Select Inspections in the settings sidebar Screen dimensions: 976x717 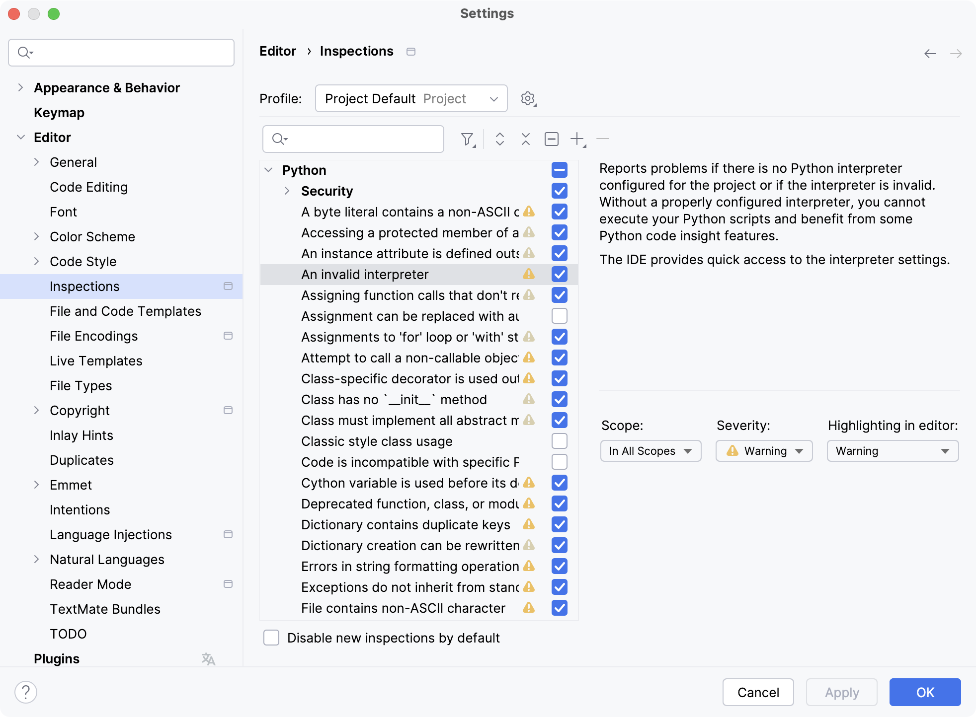(84, 286)
